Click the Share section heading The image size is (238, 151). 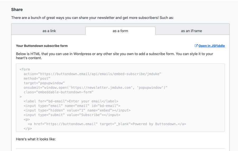point(17,10)
